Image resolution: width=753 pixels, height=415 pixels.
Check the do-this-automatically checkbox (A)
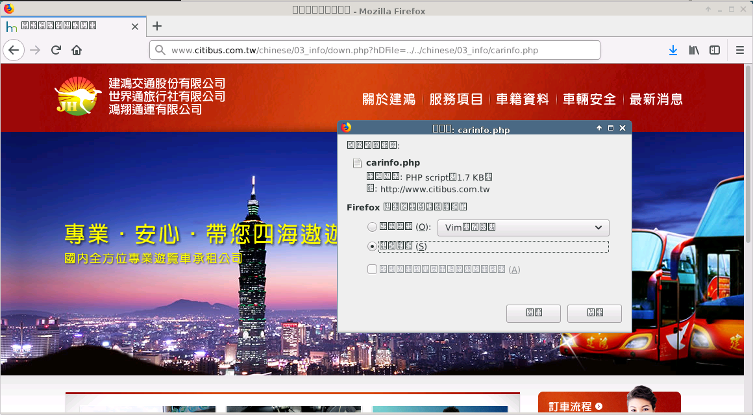[372, 269]
